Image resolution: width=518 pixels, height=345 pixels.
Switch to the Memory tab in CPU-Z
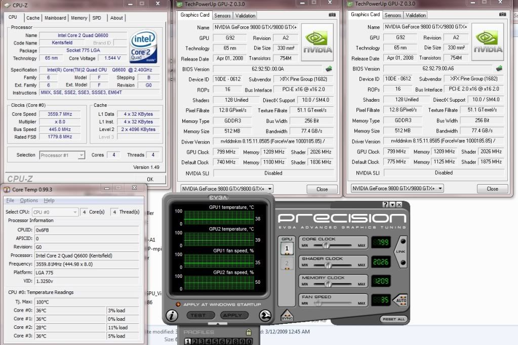pyautogui.click(x=79, y=18)
